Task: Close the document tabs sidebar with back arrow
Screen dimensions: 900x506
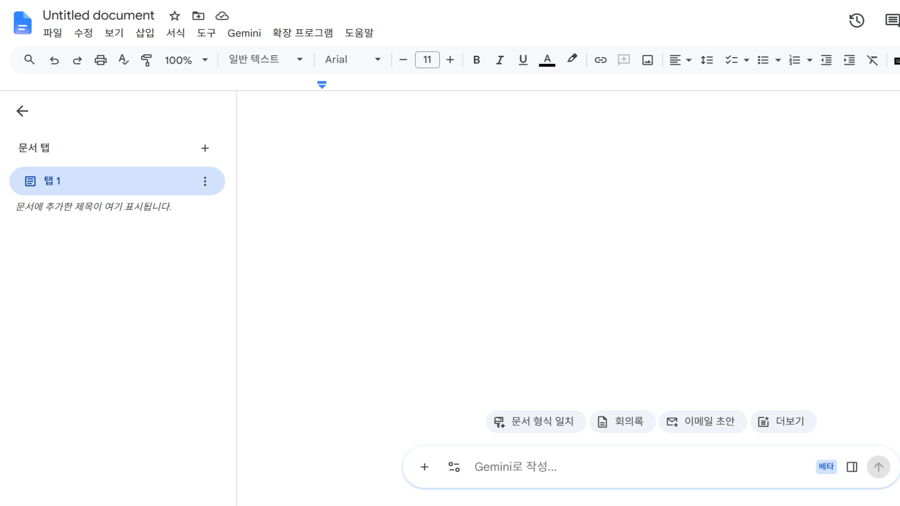Action: [22, 111]
